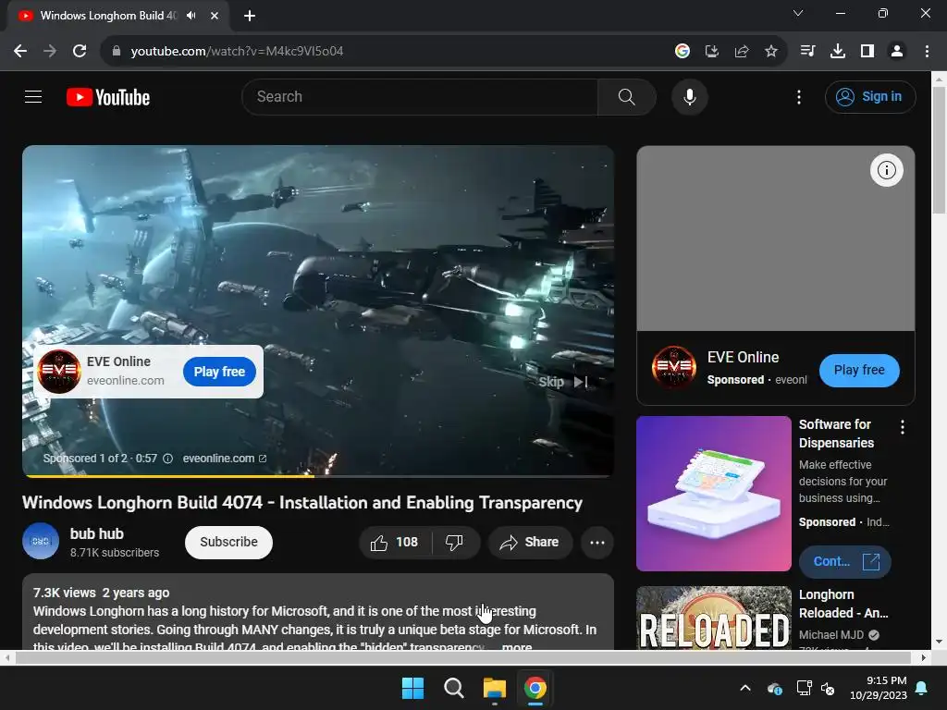Click Longhorn Reloaded video title
The width and height of the screenshot is (947, 710).
[x=843, y=604]
